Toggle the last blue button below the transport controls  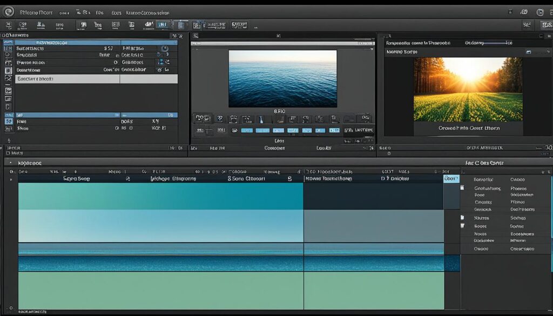coord(334,130)
